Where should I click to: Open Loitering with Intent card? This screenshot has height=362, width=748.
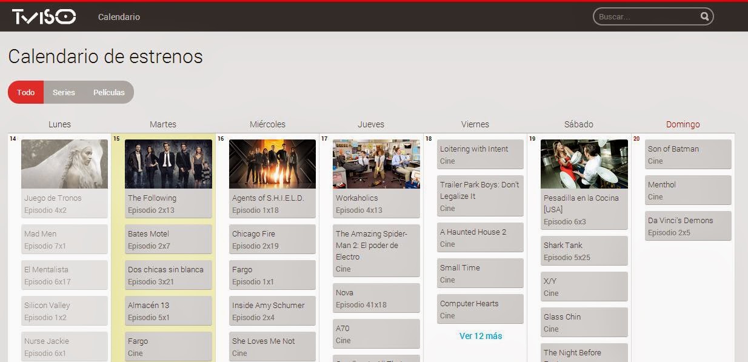[x=480, y=155]
